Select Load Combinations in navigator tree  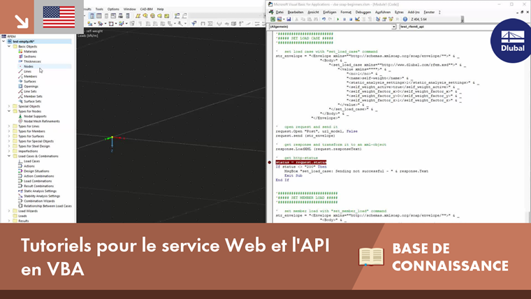point(38,181)
